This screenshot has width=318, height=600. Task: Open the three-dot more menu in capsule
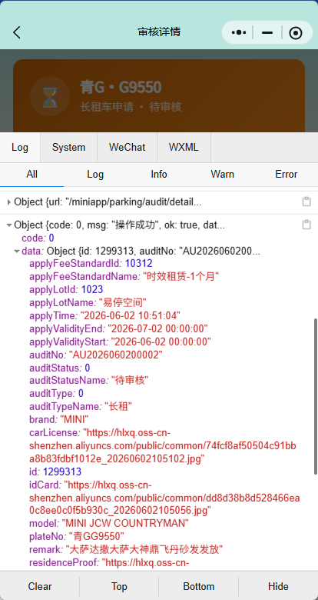pos(239,32)
